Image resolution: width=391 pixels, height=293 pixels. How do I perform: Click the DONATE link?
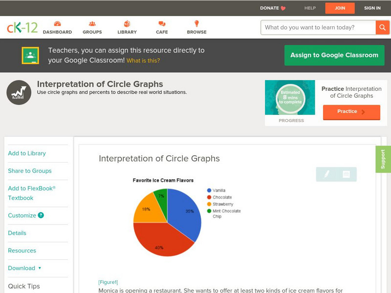point(269,8)
